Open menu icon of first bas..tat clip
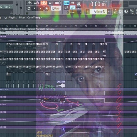 point(7,67)
